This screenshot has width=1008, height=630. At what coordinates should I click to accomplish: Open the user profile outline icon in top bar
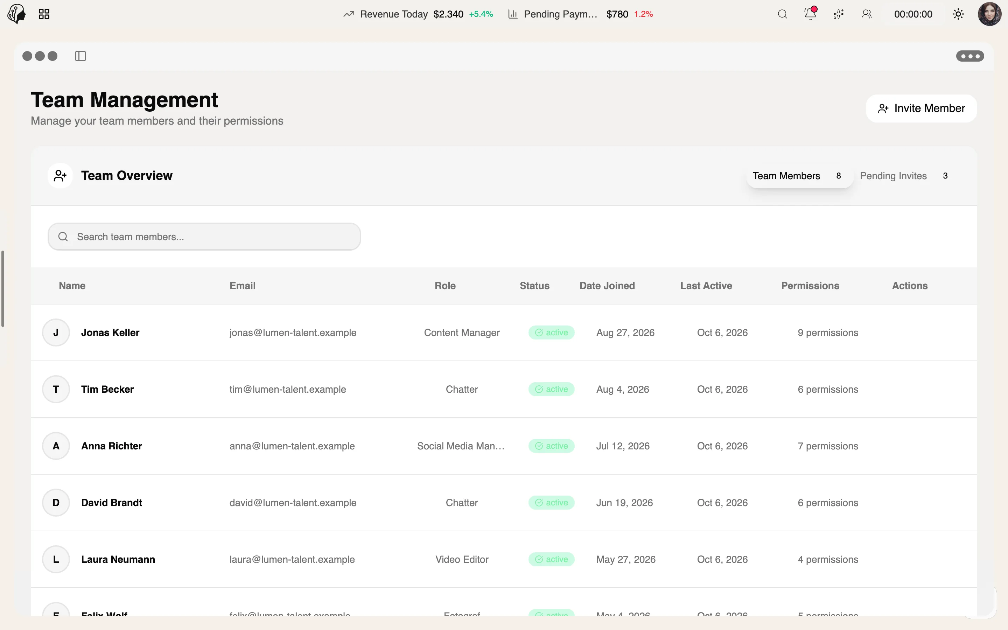tap(866, 14)
